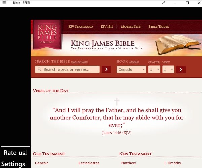This screenshot has width=202, height=168.
Task: Open the hamburger menu in title bar
Action: pyautogui.click(x=4, y=3)
